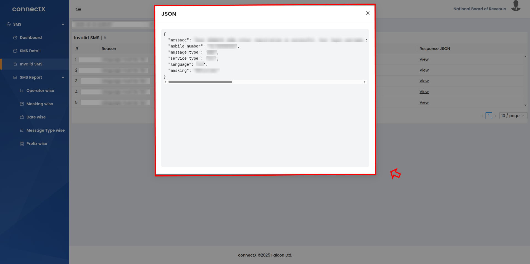This screenshot has height=264, width=530.
Task: Open the 10 / page size dropdown
Action: (x=513, y=116)
